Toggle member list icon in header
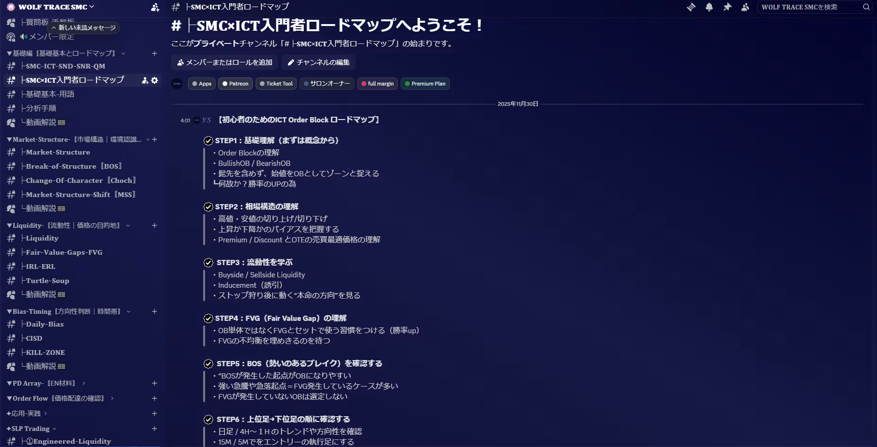This screenshot has width=877, height=447. (x=745, y=7)
